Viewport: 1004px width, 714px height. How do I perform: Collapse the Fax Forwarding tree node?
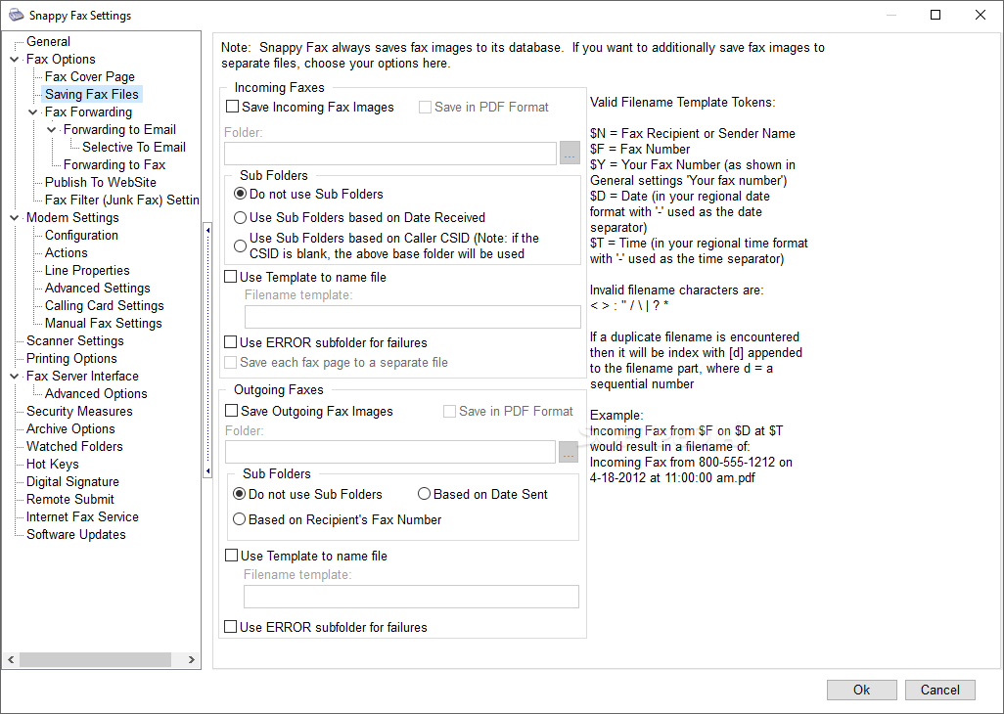33,112
